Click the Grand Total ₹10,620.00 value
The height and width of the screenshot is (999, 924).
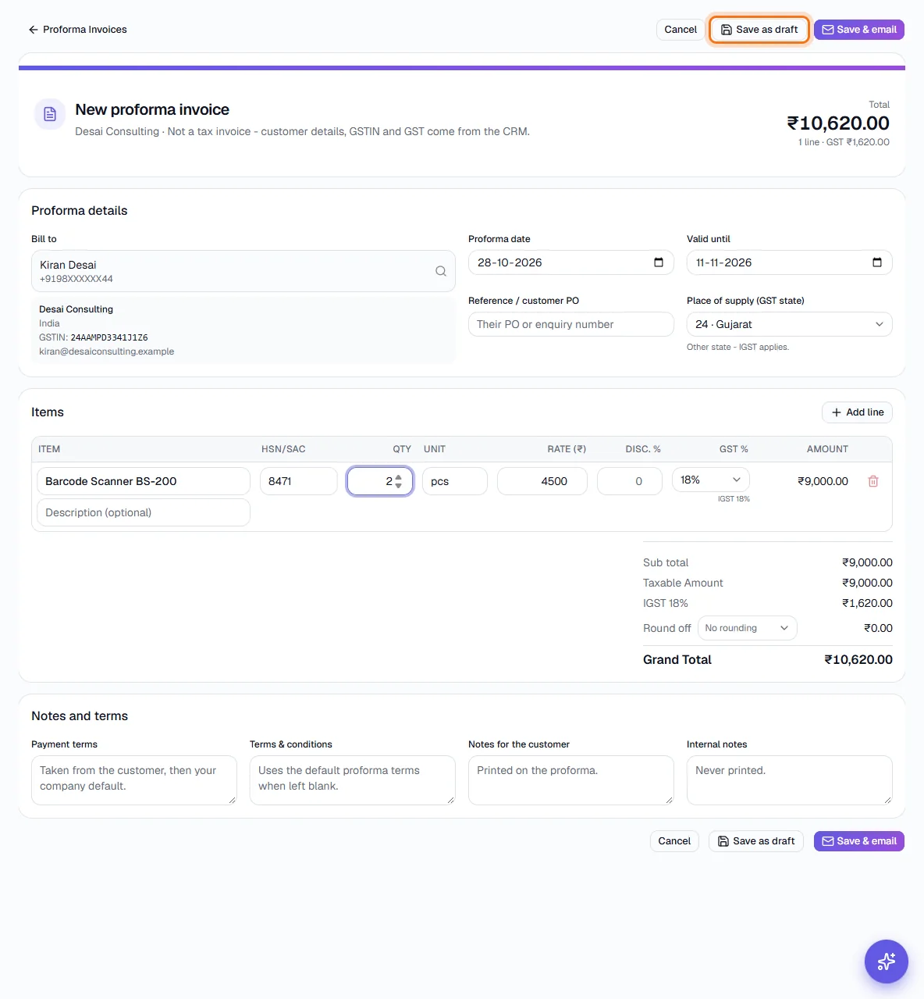pos(858,660)
